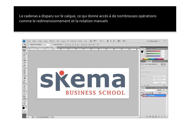Image resolution: width=190 pixels, height=134 pixels.
Task: Open the arrange documents dropdown
Action: coord(119,41)
